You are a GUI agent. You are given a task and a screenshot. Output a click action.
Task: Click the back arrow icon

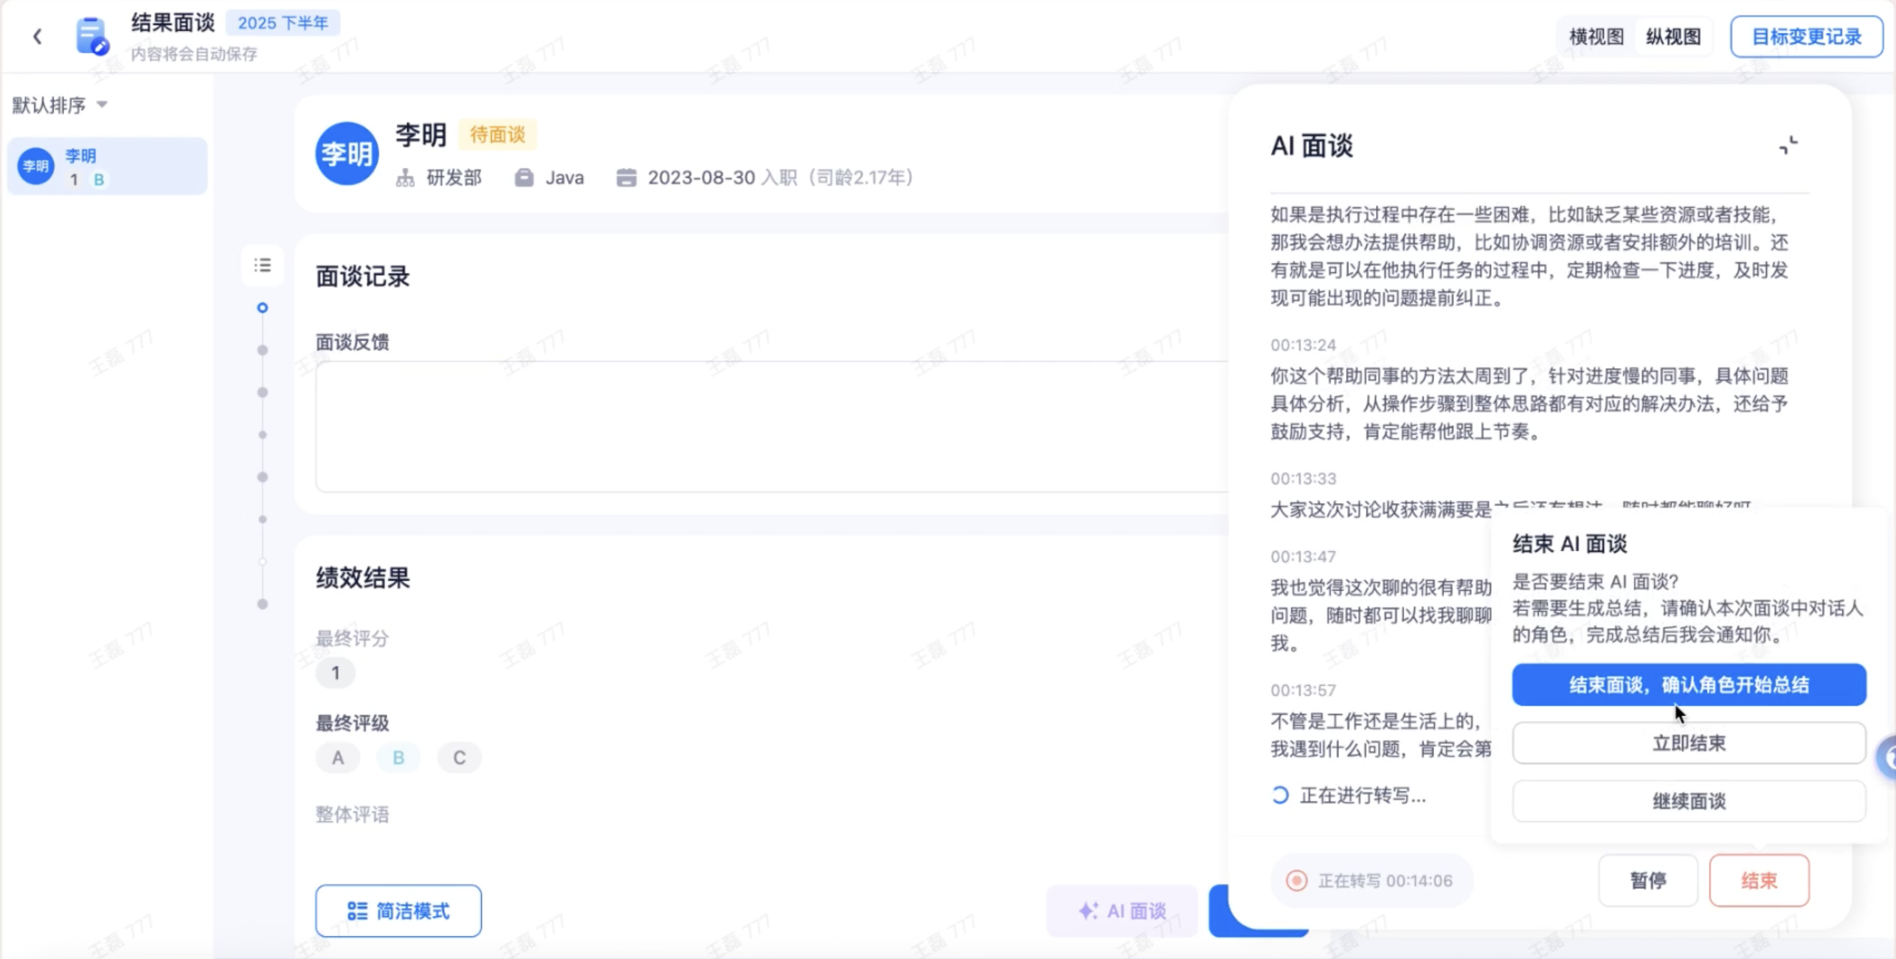coord(38,36)
